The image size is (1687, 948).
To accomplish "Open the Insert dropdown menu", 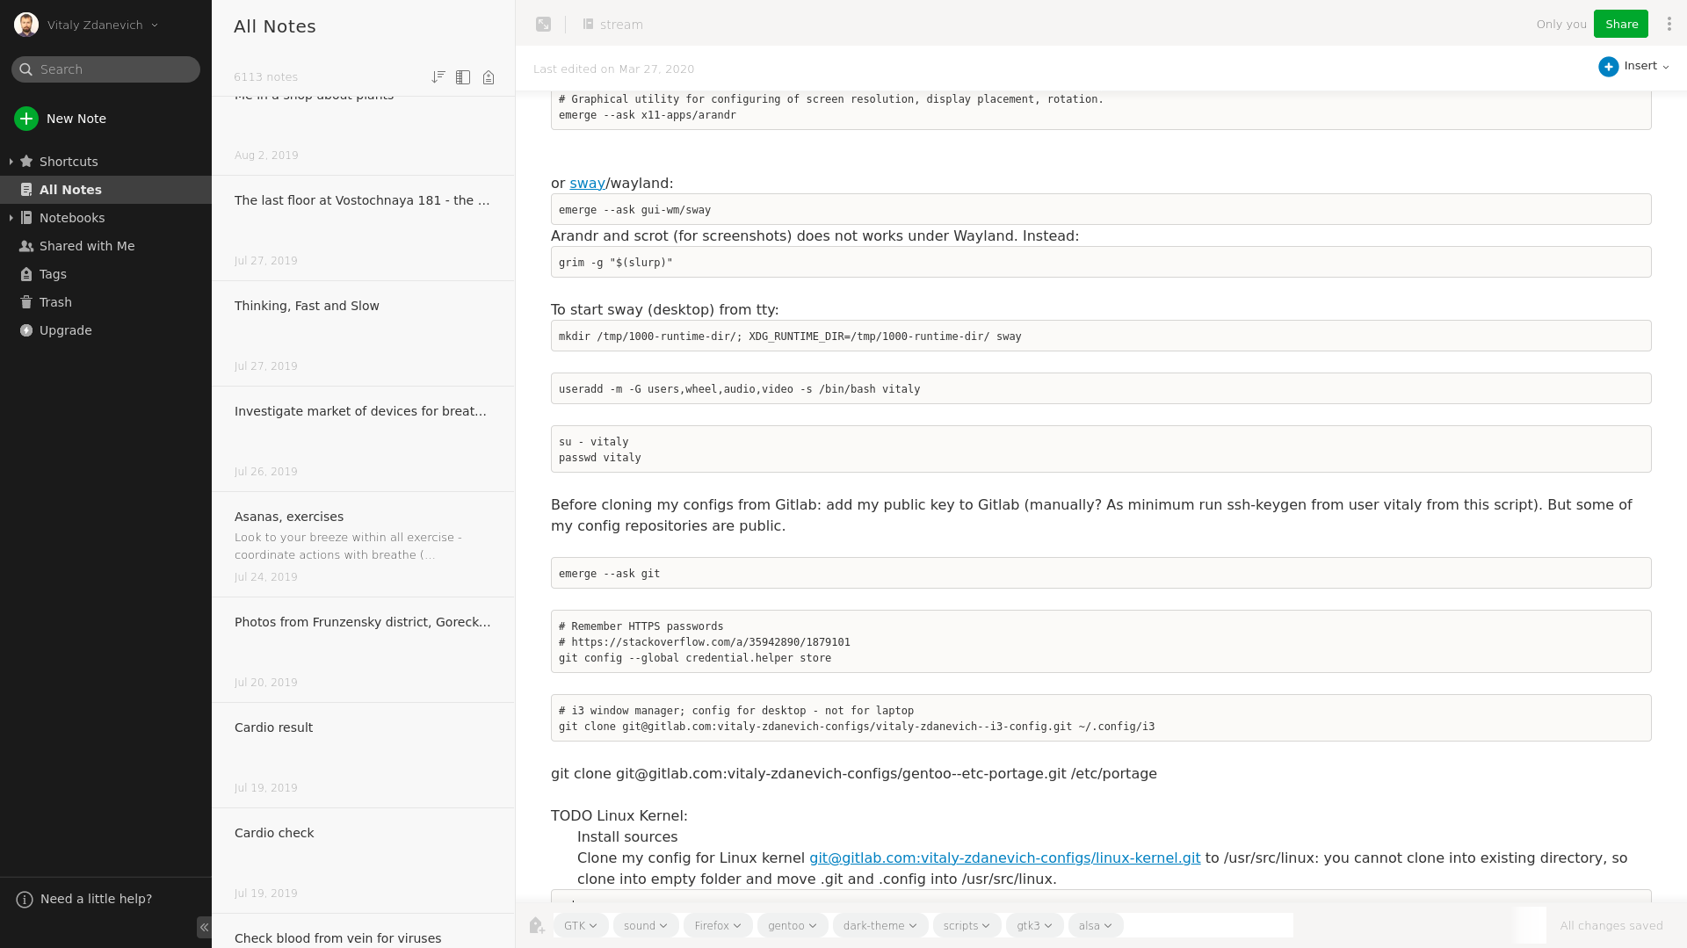I will click(x=1634, y=67).
